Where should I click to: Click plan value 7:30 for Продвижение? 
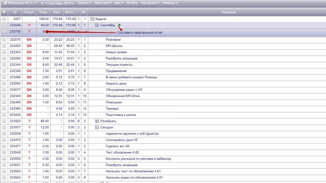(x=46, y=71)
